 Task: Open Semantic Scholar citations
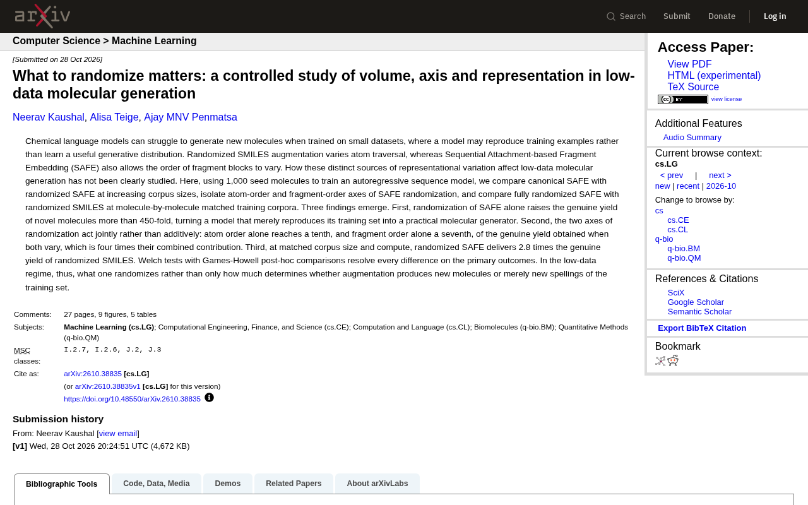[699, 312]
